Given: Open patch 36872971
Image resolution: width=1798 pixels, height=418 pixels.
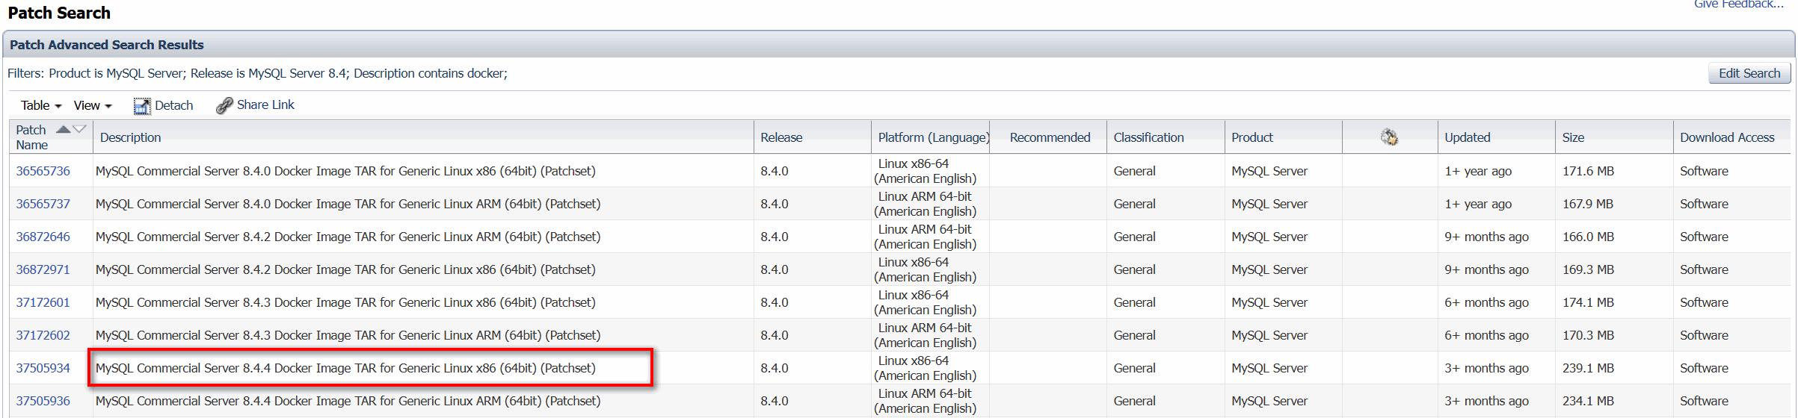Looking at the screenshot, I should click(43, 269).
